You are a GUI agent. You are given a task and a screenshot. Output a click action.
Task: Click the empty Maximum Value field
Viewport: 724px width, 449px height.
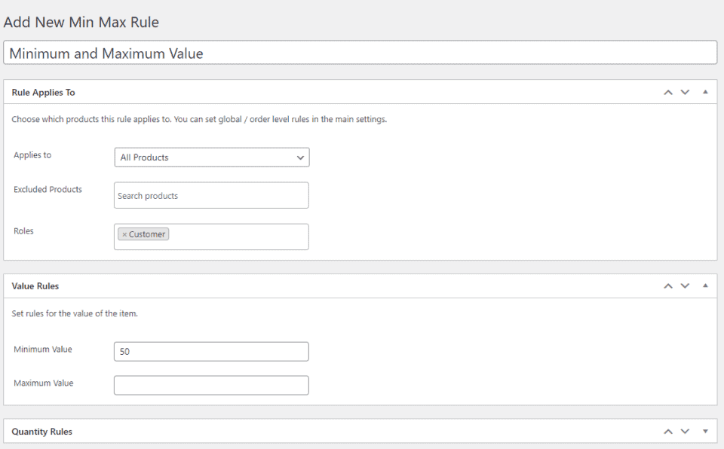tap(211, 385)
